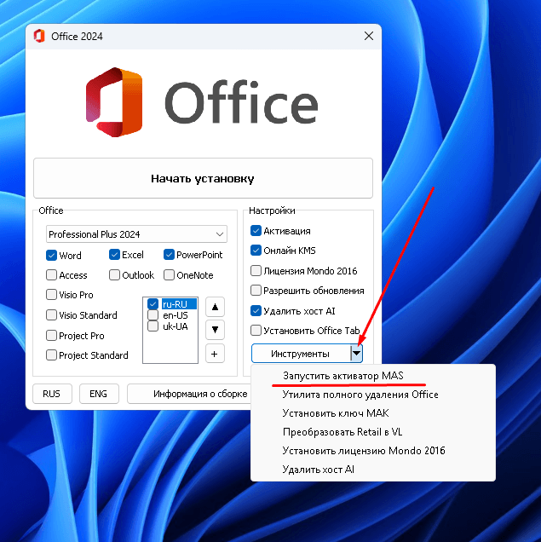Check the Visio Pro option

tap(51, 295)
